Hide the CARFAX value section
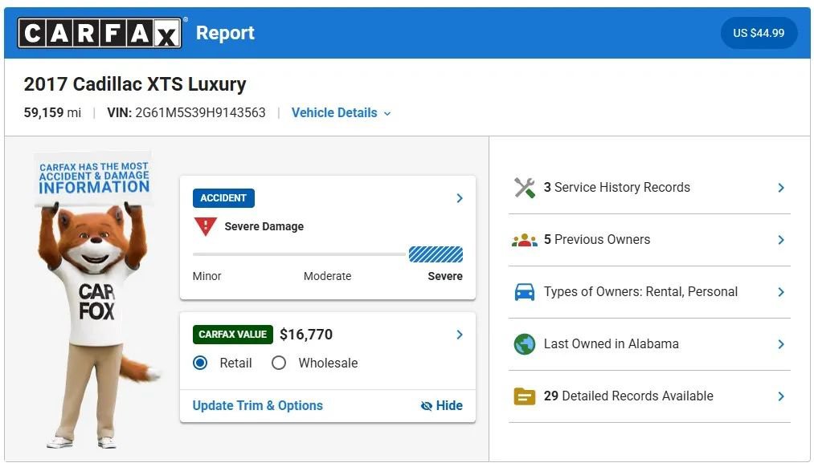The image size is (814, 467). click(442, 405)
